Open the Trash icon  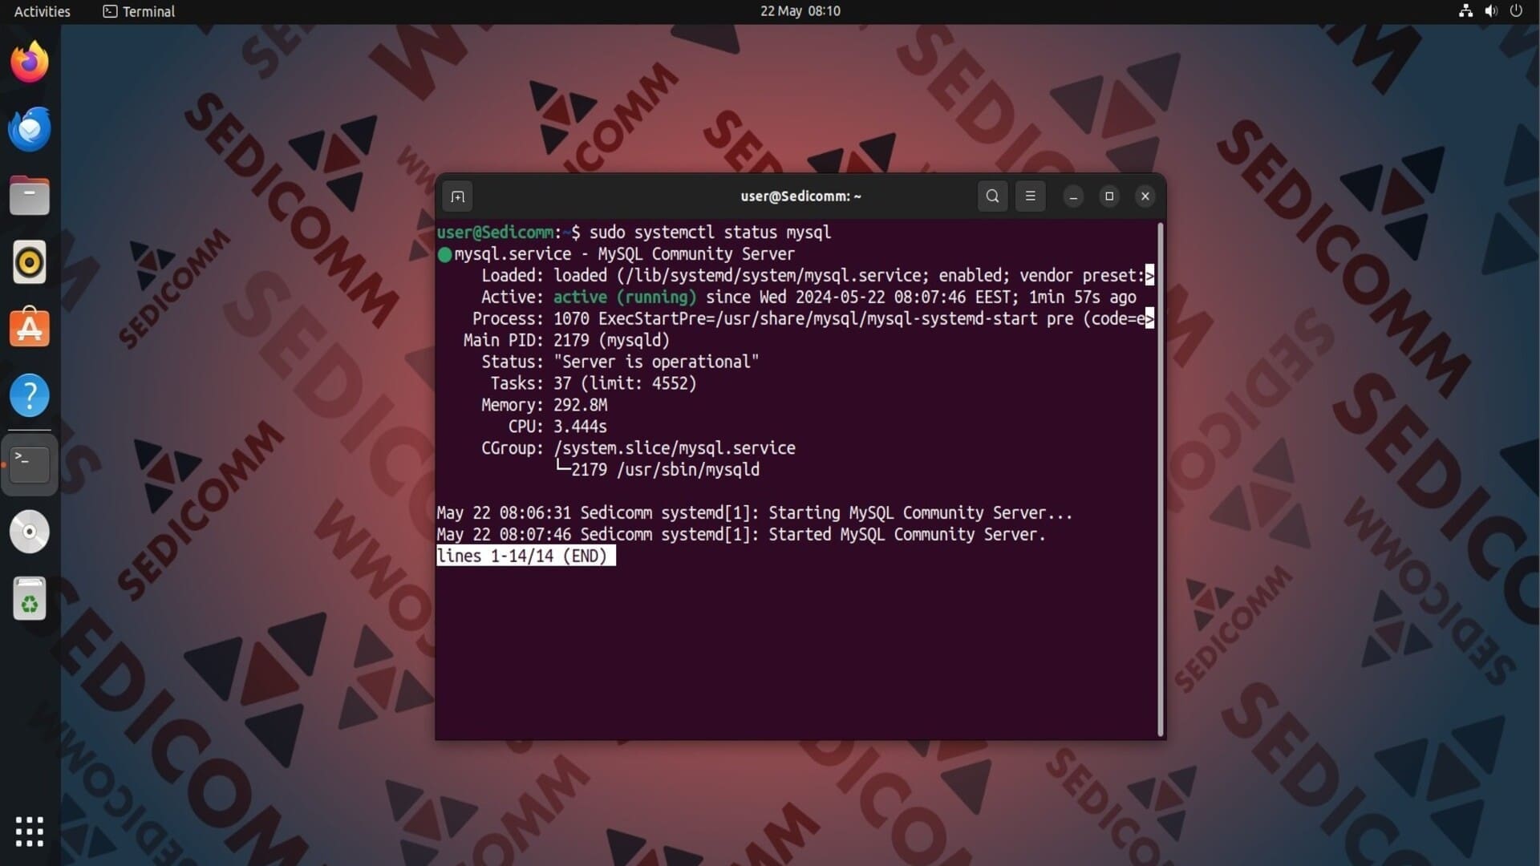tap(30, 599)
